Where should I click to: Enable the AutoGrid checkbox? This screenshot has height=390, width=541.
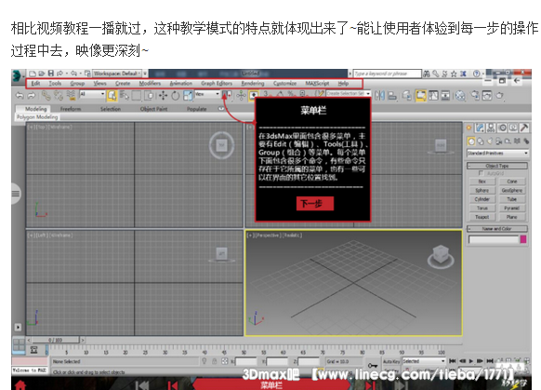[x=481, y=173]
